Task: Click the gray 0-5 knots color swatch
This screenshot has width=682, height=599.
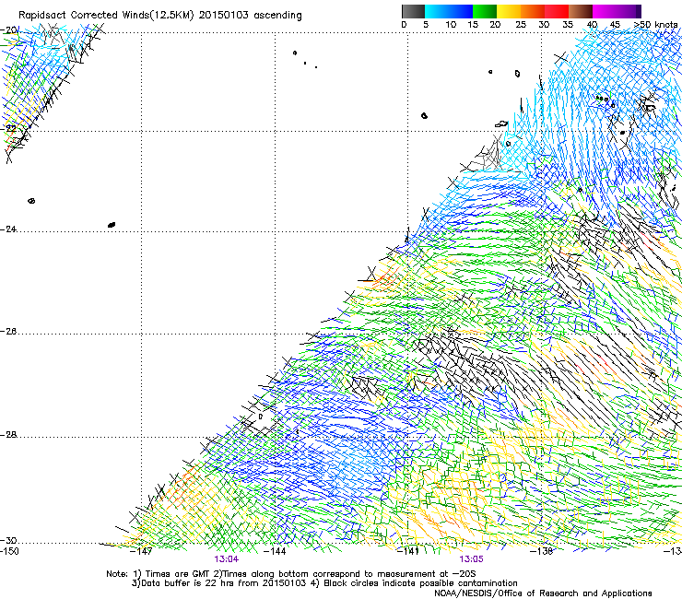Action: point(413,11)
